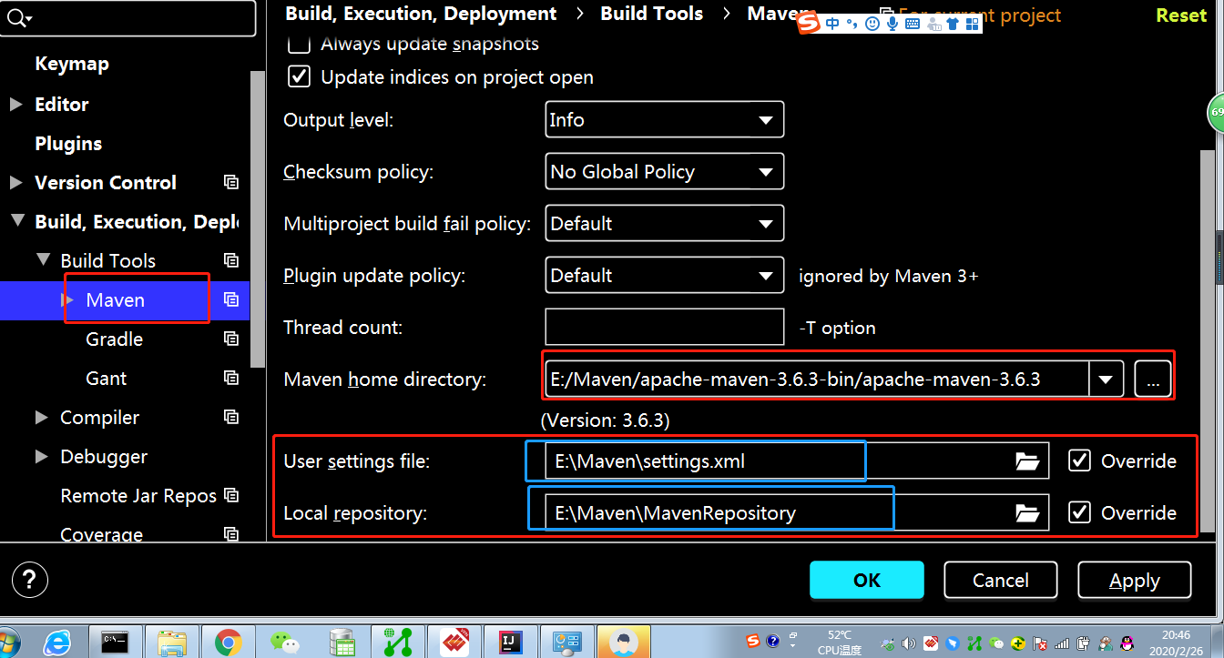Click the QQ penguin tray icon
Viewport: 1224px width, 658px height.
[x=1127, y=643]
